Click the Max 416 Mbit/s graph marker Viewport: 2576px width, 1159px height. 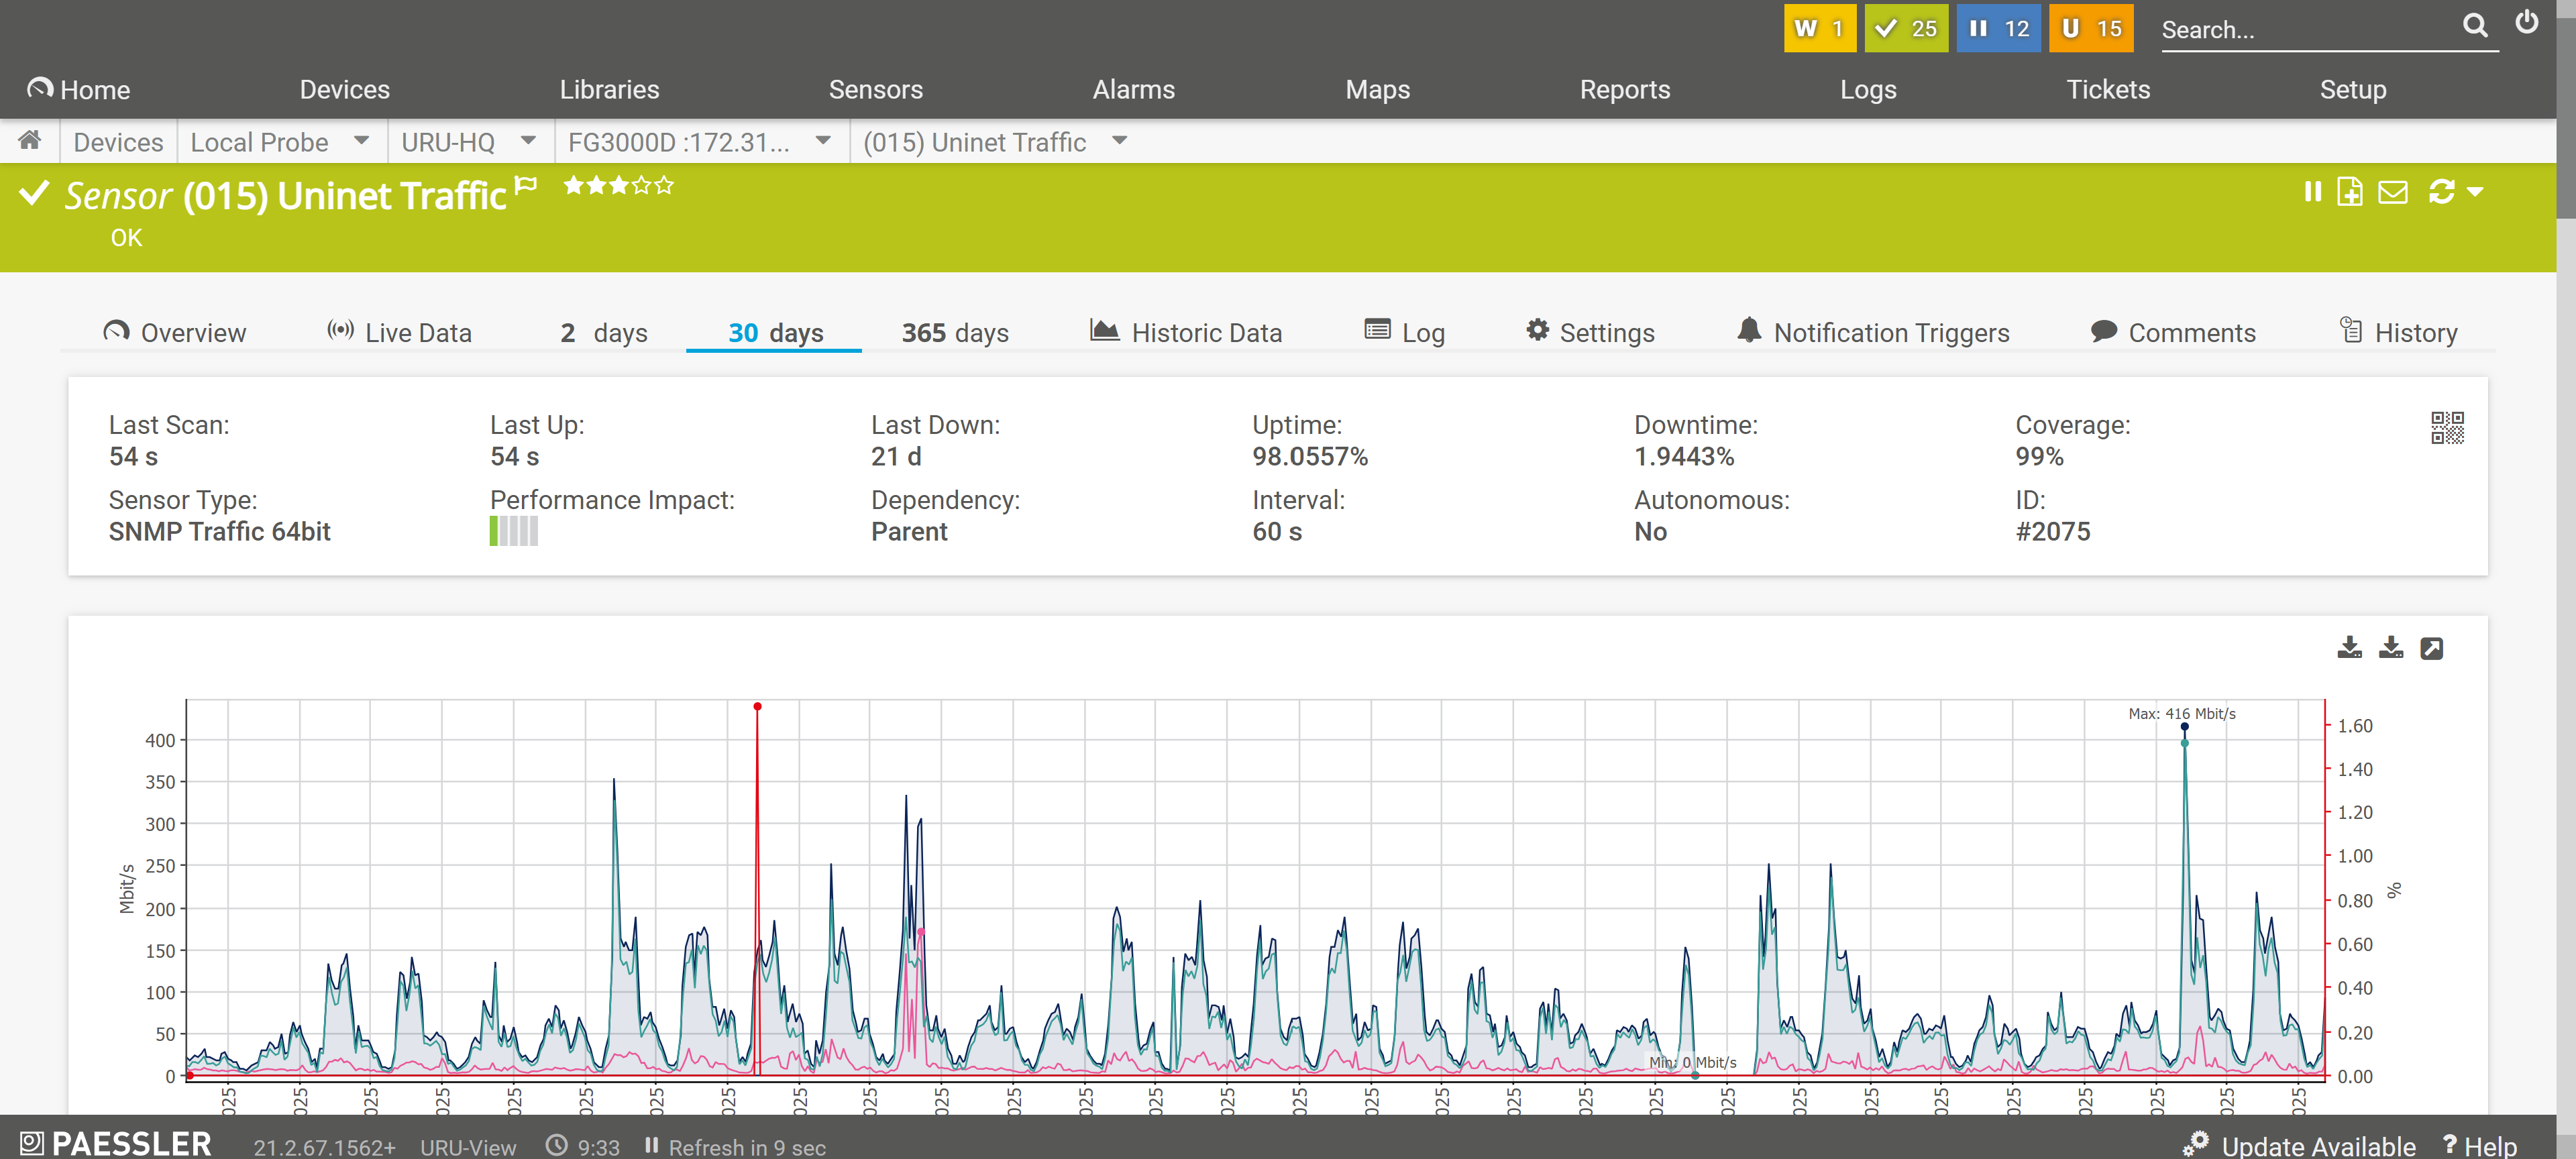click(2184, 727)
